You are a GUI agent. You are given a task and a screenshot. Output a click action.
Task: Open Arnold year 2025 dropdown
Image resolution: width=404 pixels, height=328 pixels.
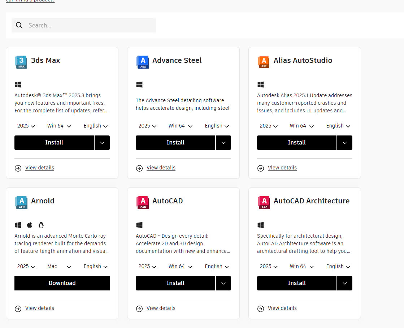[x=26, y=266]
